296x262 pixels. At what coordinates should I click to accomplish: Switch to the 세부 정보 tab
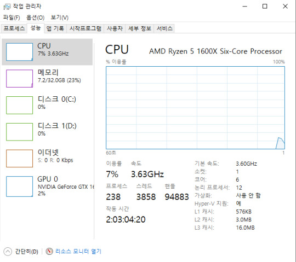(140, 28)
